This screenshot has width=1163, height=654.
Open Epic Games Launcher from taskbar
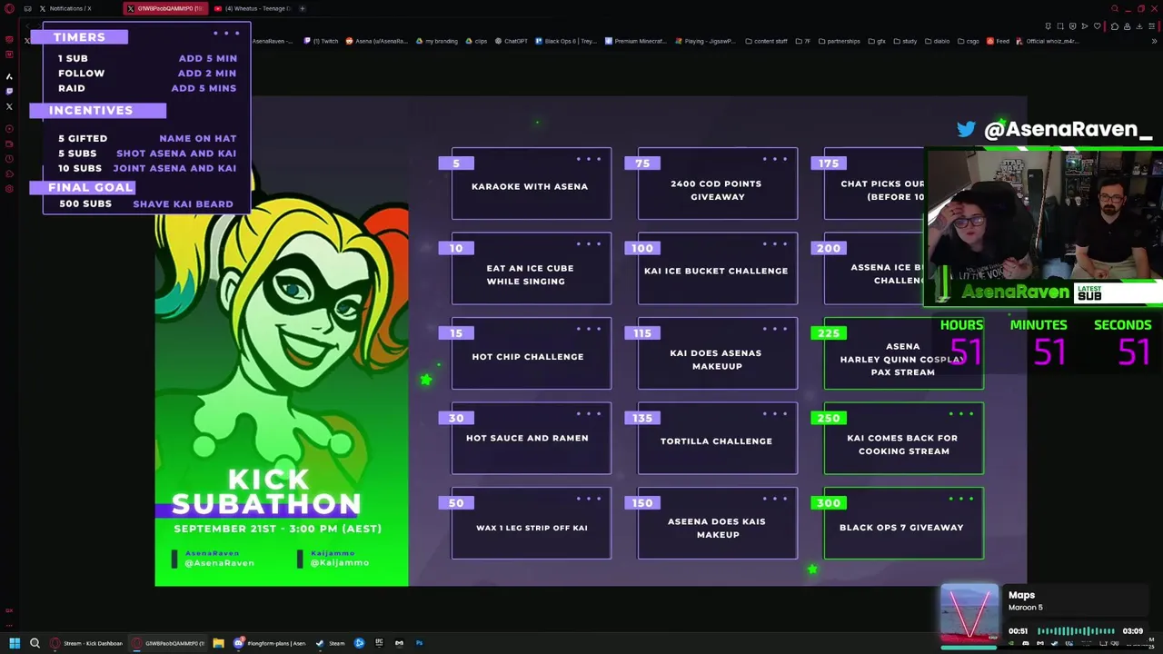pos(379,643)
